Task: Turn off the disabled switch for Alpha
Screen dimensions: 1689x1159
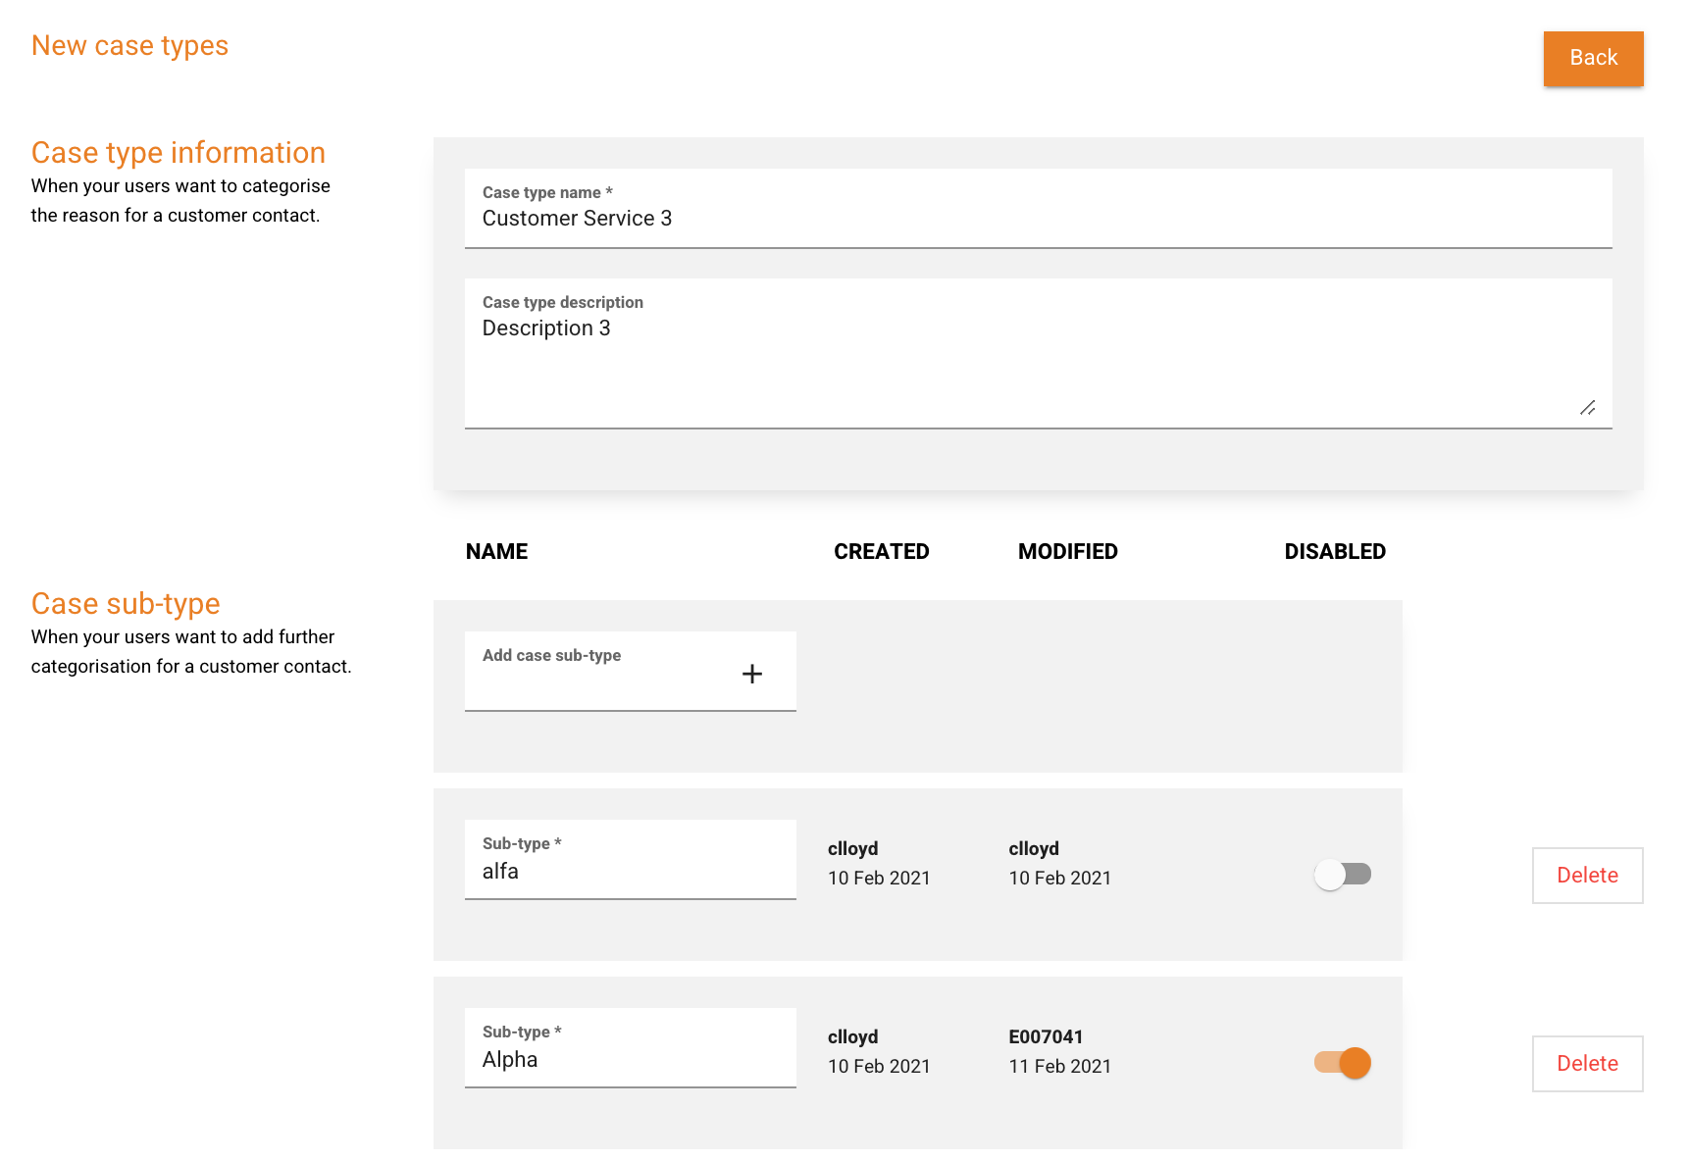Action: [x=1343, y=1063]
